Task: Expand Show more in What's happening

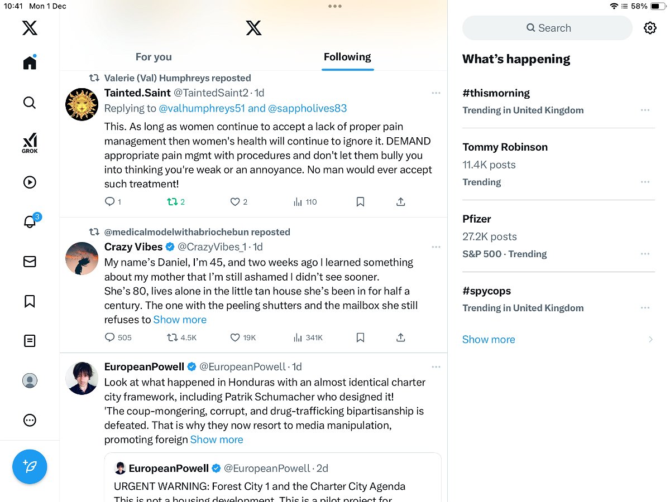Action: (489, 339)
